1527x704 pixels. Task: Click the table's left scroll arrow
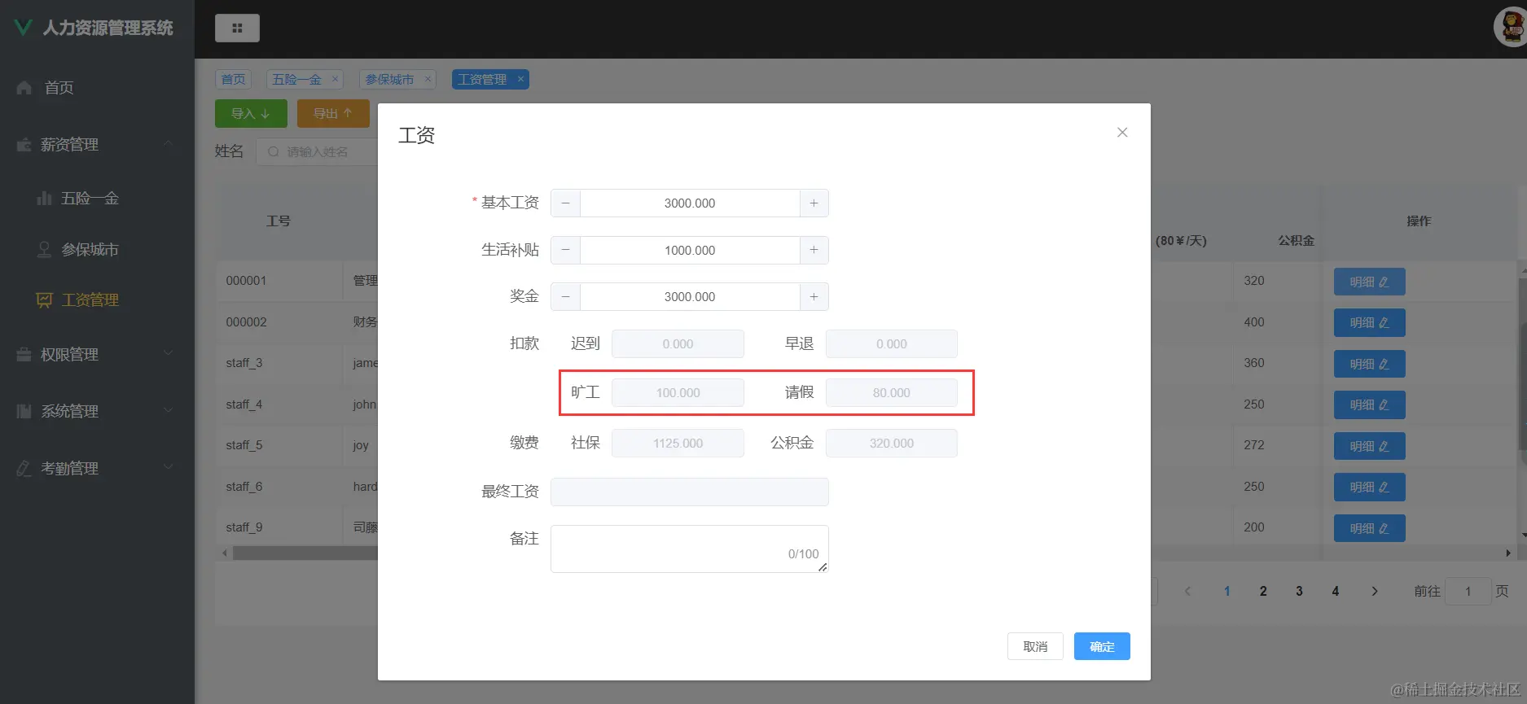[x=225, y=553]
